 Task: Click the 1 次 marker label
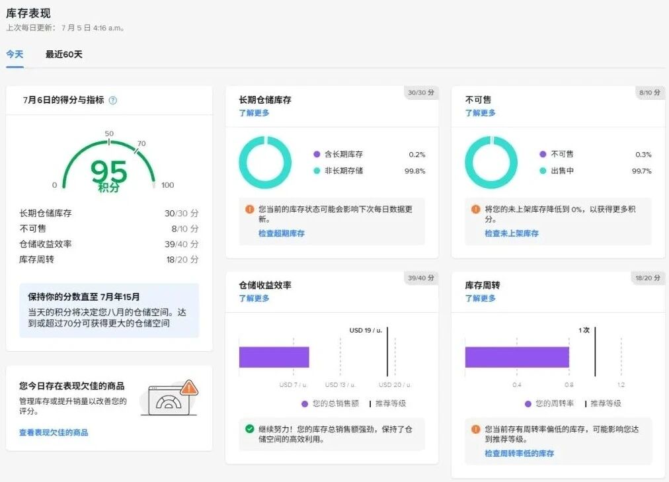584,330
